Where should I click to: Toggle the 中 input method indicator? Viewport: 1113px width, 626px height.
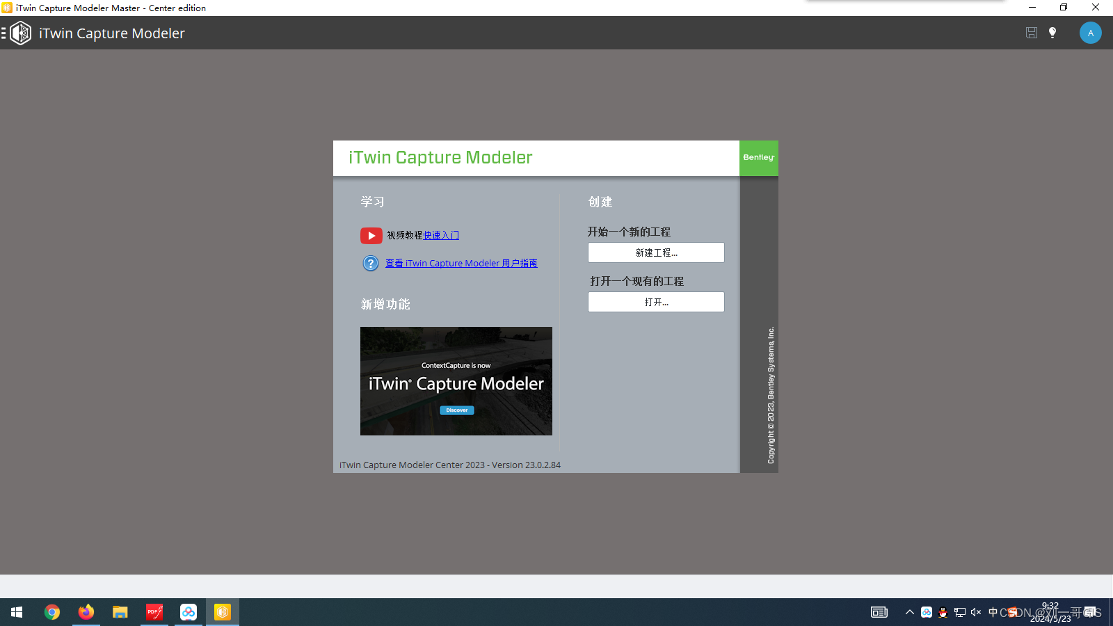[x=993, y=612]
